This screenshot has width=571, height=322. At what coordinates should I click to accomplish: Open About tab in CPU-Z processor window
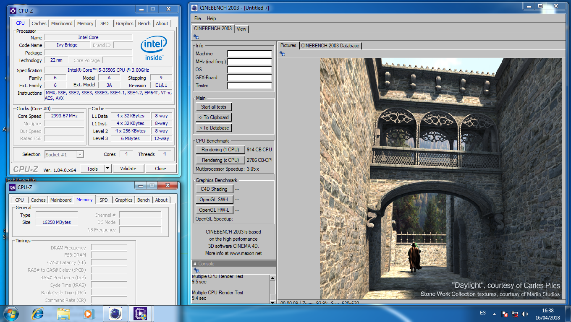[x=162, y=23]
